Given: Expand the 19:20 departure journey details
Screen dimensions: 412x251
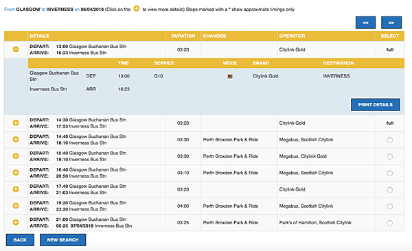Looking at the screenshot, I should click(x=16, y=206).
